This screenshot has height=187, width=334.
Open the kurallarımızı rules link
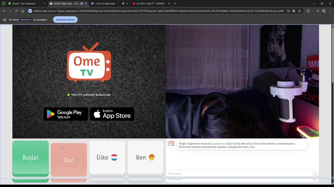point(218,143)
